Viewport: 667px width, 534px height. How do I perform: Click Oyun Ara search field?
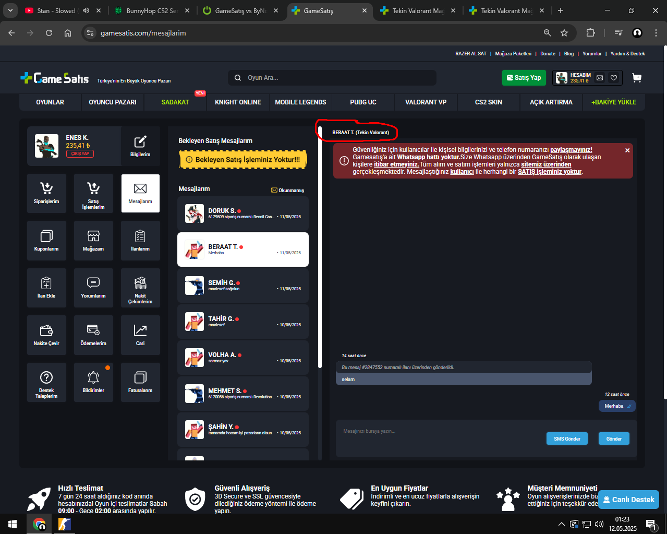[332, 78]
